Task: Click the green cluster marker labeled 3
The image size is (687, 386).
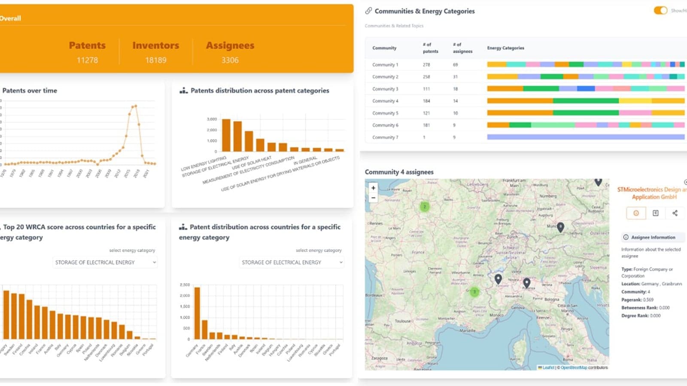Action: (474, 292)
